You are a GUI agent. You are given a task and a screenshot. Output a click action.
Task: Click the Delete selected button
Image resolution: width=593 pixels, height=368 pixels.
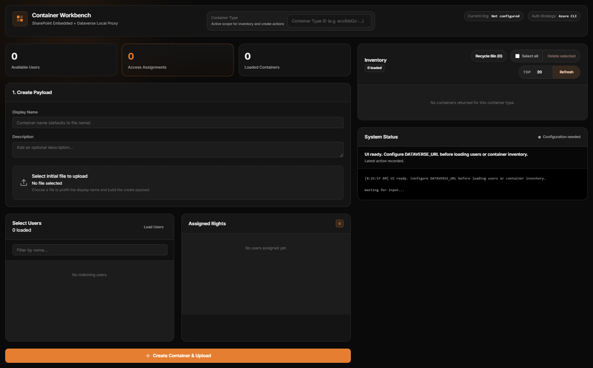(561, 56)
